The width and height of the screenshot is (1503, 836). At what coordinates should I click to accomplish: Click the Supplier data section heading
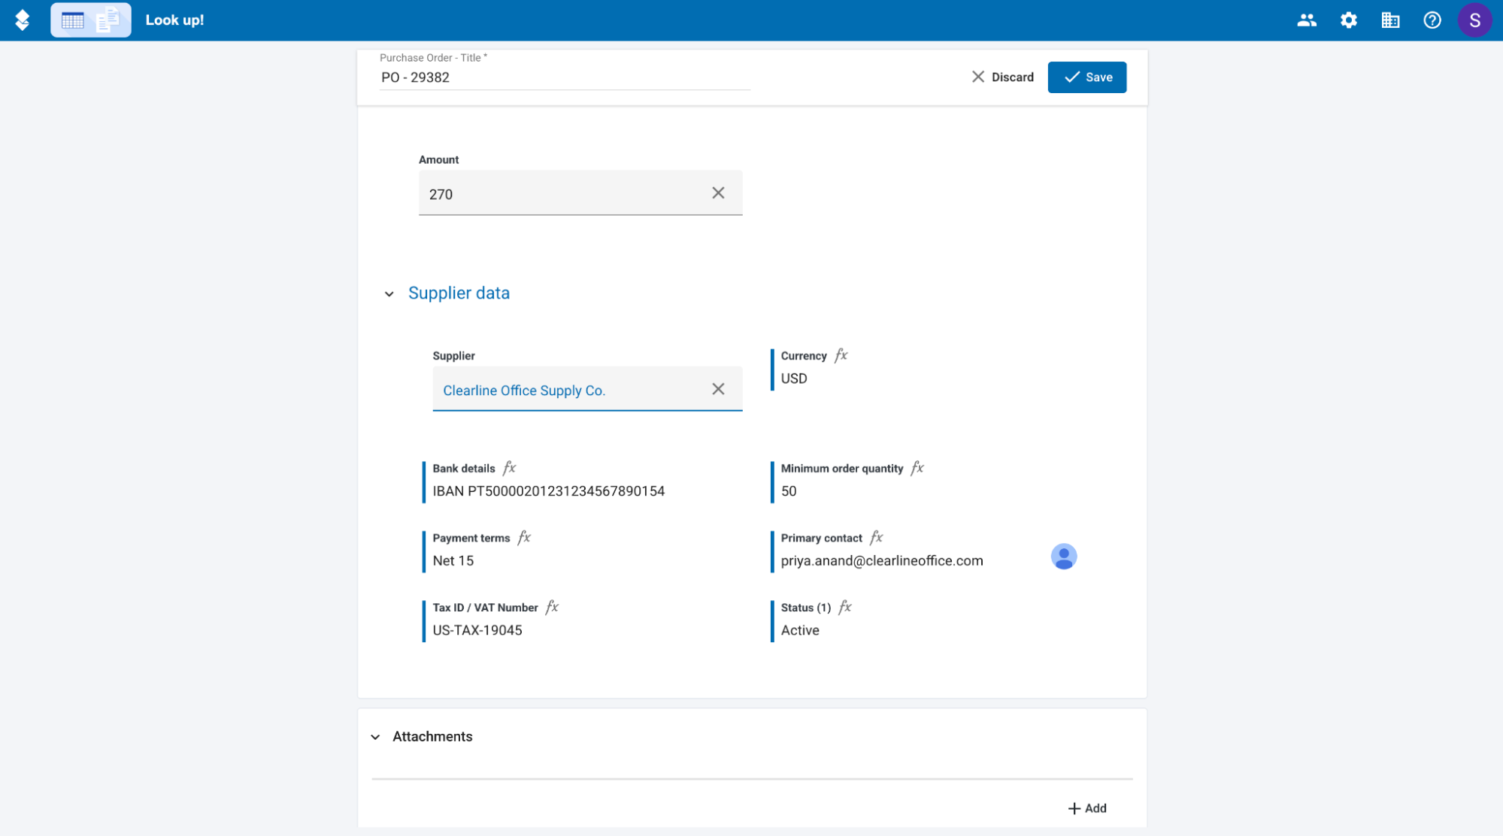tap(459, 293)
